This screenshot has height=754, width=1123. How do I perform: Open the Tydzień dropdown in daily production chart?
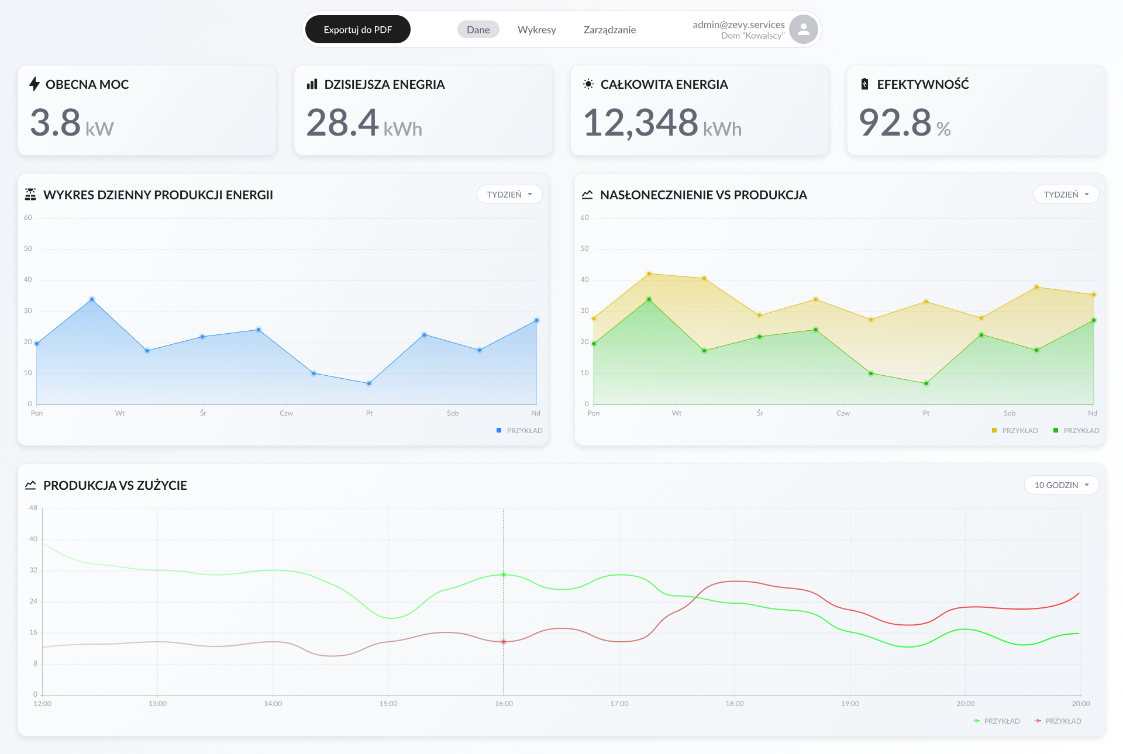tap(509, 195)
